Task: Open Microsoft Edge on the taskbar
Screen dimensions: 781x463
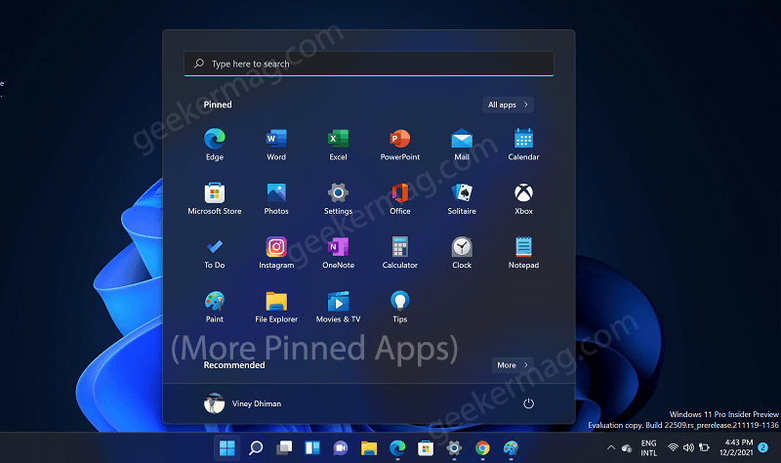Action: (397, 448)
